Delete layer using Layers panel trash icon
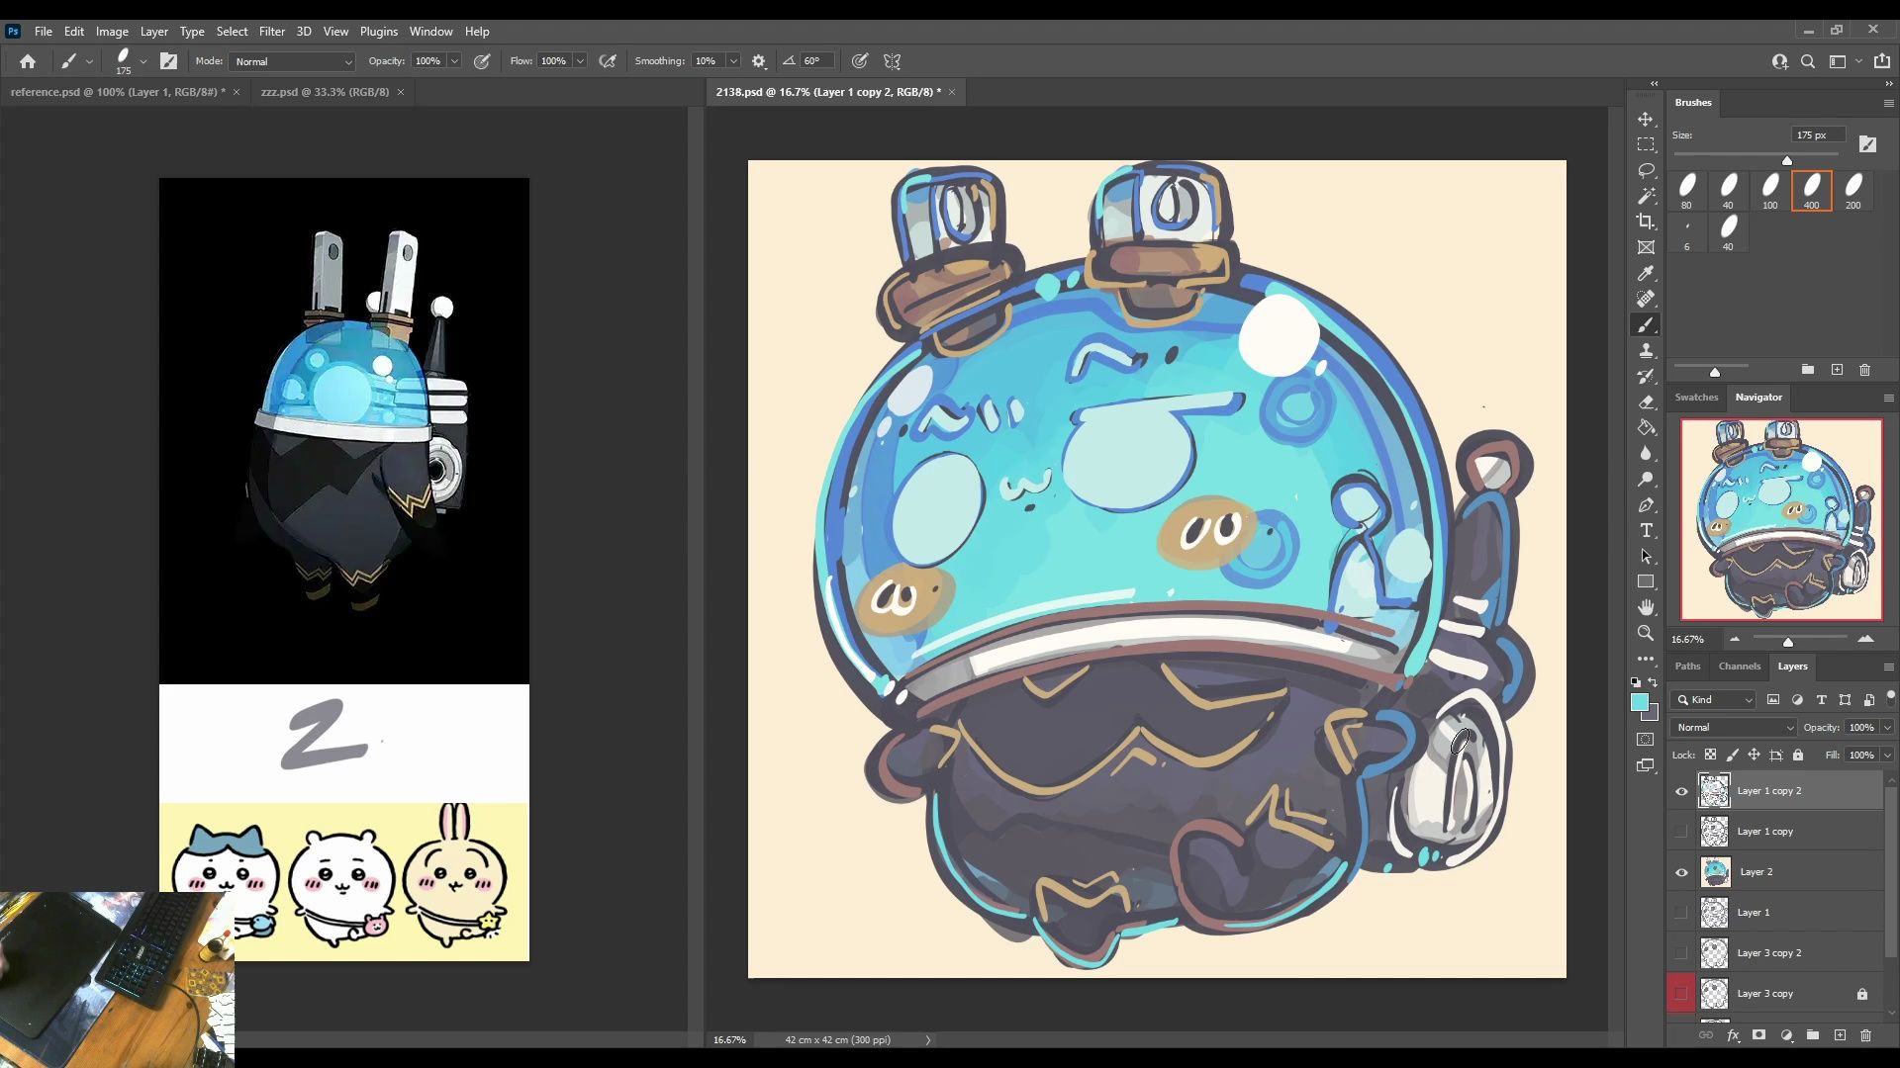This screenshot has width=1900, height=1068. point(1866,1035)
